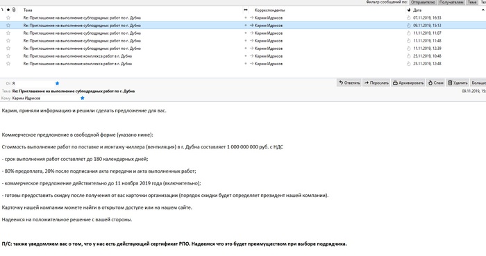
Task: Click the Ответить reply button
Action: (349, 83)
